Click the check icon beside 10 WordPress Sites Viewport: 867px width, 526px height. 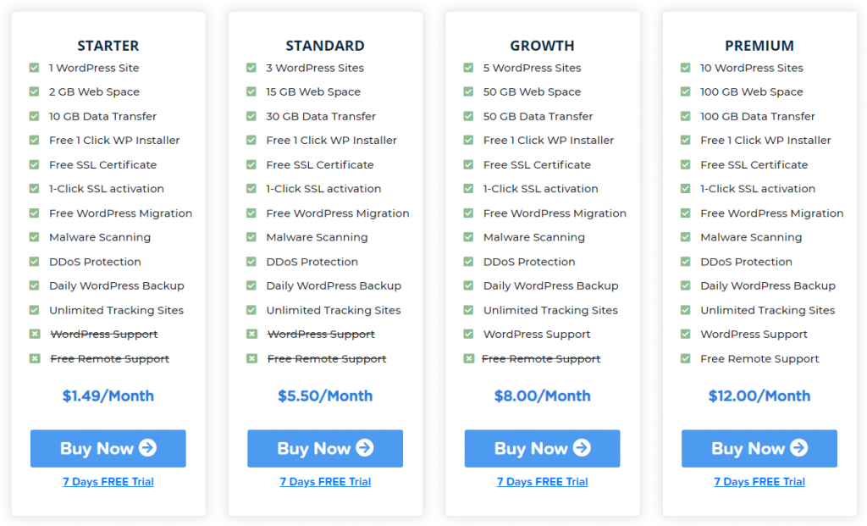[686, 68]
